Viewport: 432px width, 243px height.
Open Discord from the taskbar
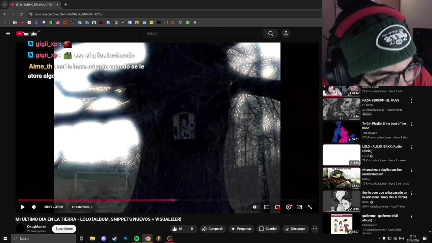coord(104,239)
